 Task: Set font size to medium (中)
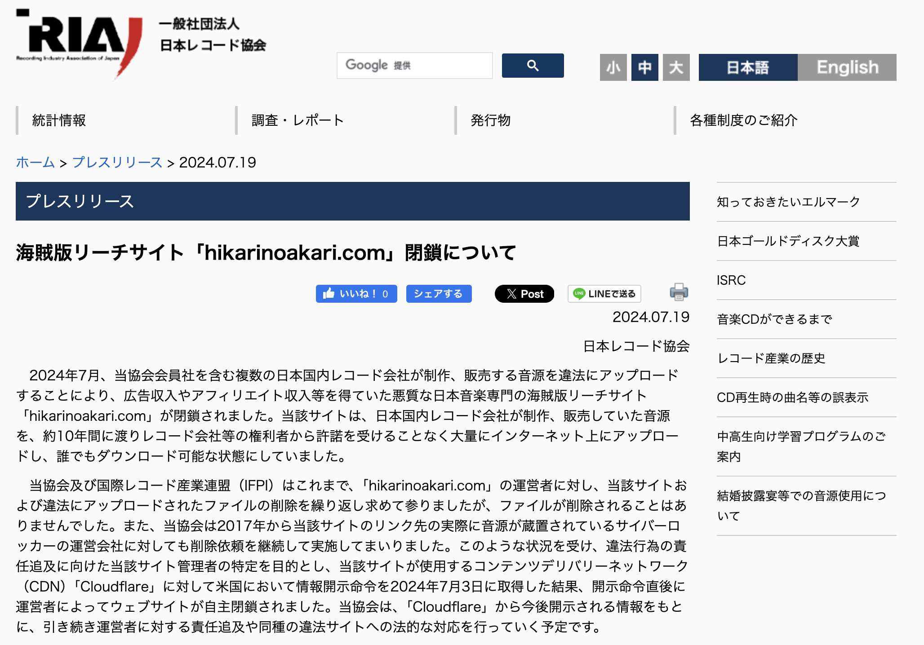click(644, 67)
